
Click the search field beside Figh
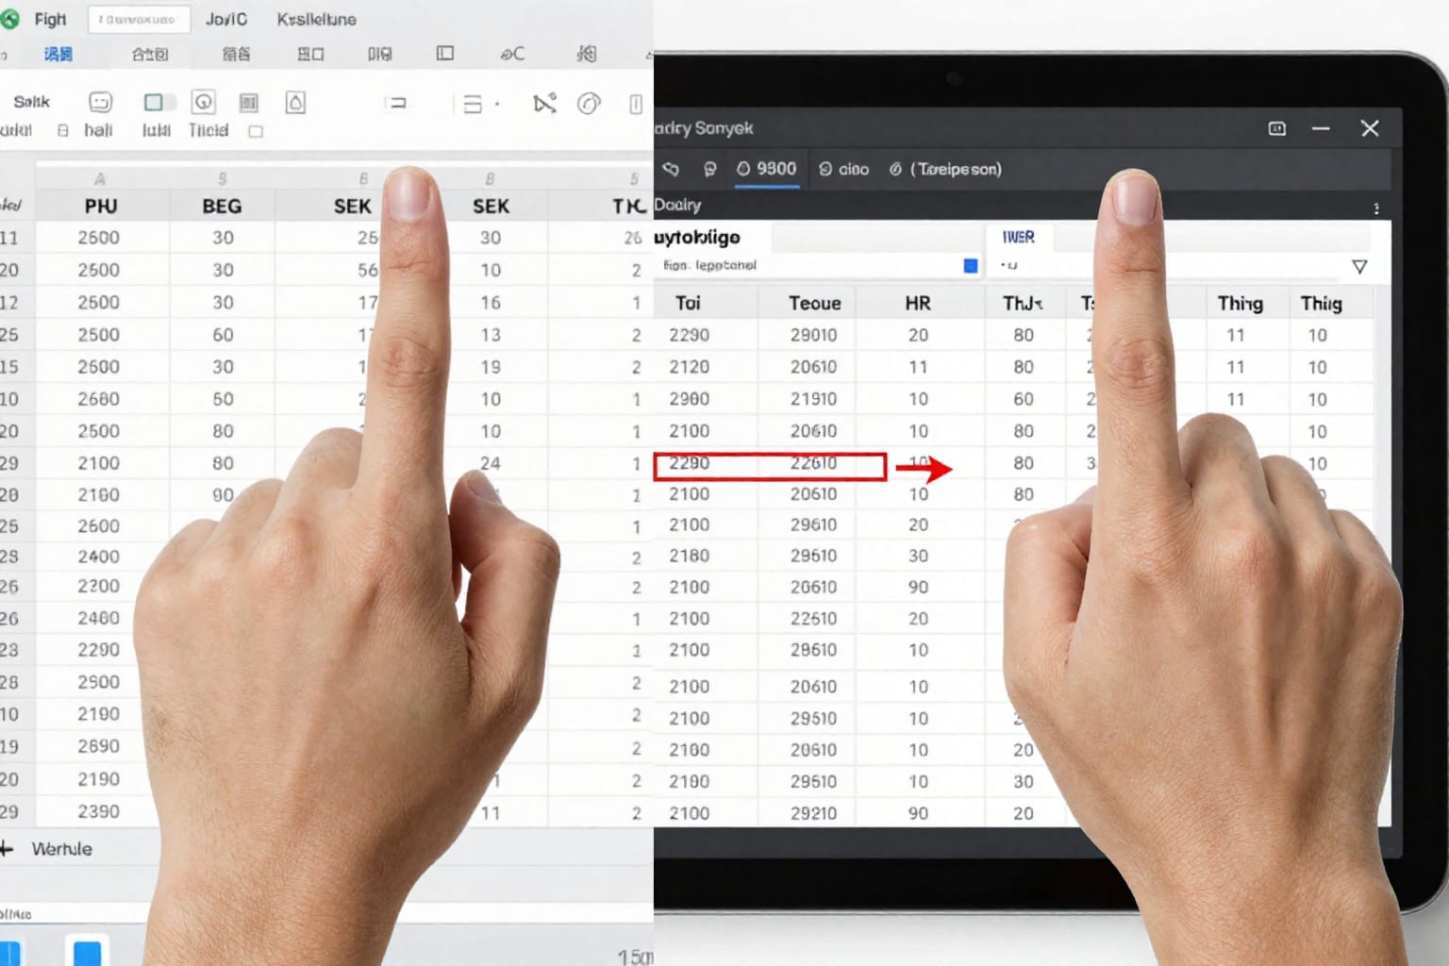coord(139,19)
